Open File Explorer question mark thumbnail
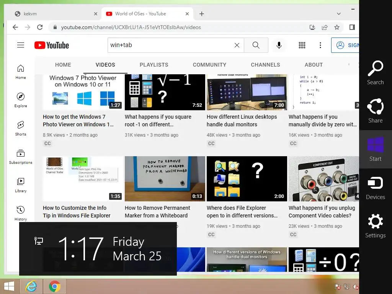Viewport: 392px width, 294px height. (247, 179)
